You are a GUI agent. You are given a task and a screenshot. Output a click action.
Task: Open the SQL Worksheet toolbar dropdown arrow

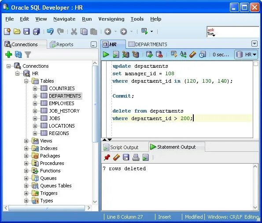pos(151,31)
